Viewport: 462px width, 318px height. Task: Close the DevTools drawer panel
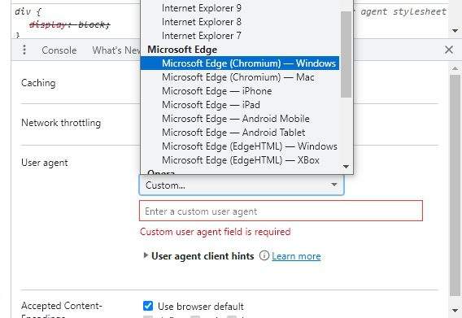pos(449,50)
